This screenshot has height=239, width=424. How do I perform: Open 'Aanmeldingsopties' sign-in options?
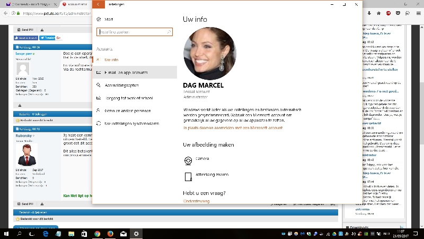pos(122,85)
